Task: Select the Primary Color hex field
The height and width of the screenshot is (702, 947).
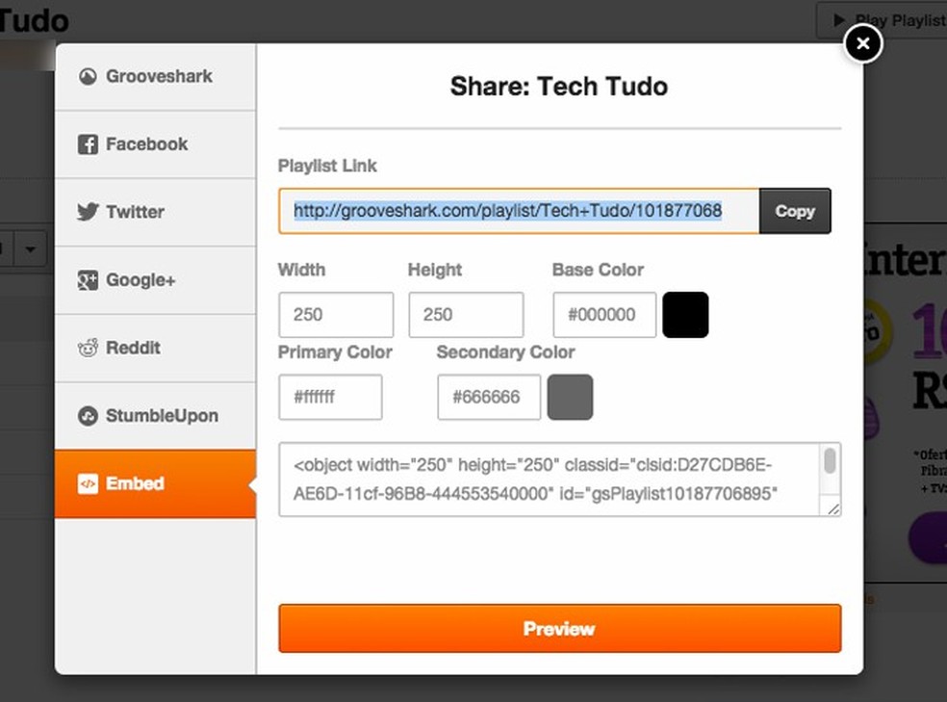Action: click(x=330, y=397)
